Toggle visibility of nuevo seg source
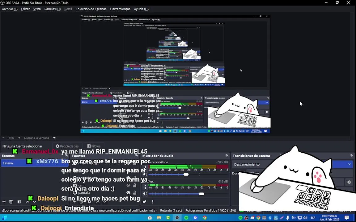The height and width of the screenshot is (222, 356). (x=128, y=163)
